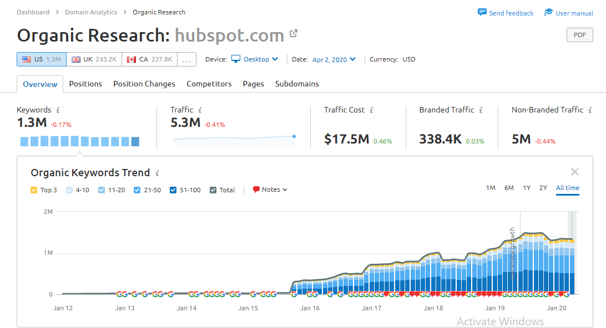Close the Organic Keywords Trend panel
This screenshot has width=606, height=328.
575,172
